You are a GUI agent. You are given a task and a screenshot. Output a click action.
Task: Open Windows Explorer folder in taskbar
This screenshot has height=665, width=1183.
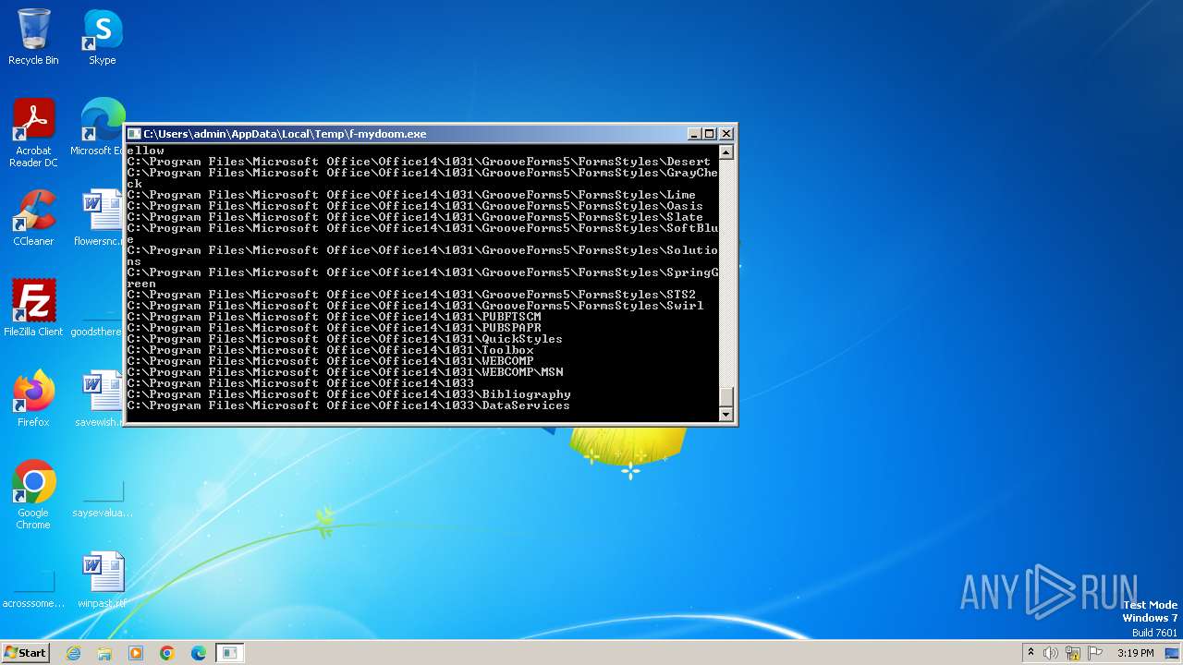(104, 653)
